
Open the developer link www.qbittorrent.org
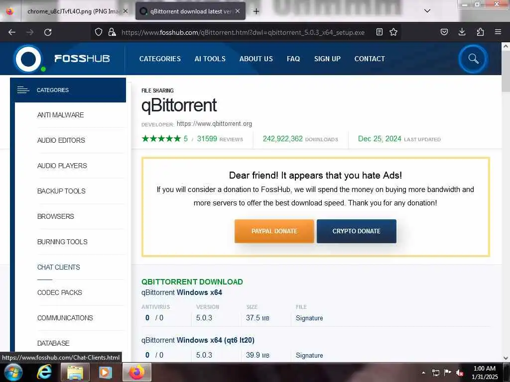[x=214, y=124]
